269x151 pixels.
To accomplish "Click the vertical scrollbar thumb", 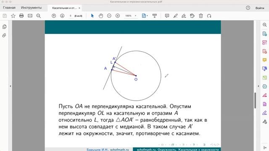I will [x=255, y=100].
